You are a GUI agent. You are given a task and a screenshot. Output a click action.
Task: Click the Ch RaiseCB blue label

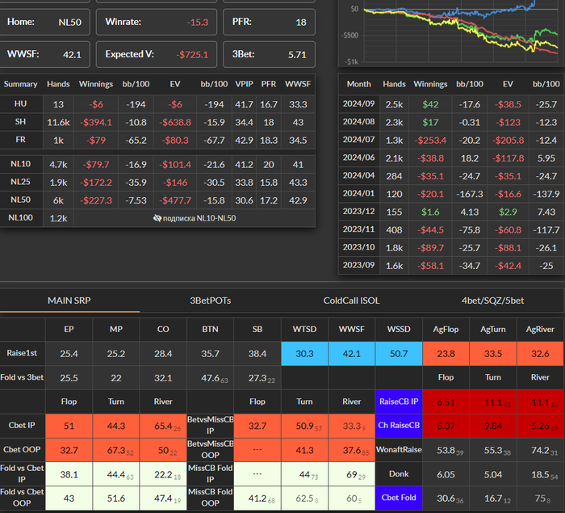pyautogui.click(x=399, y=425)
